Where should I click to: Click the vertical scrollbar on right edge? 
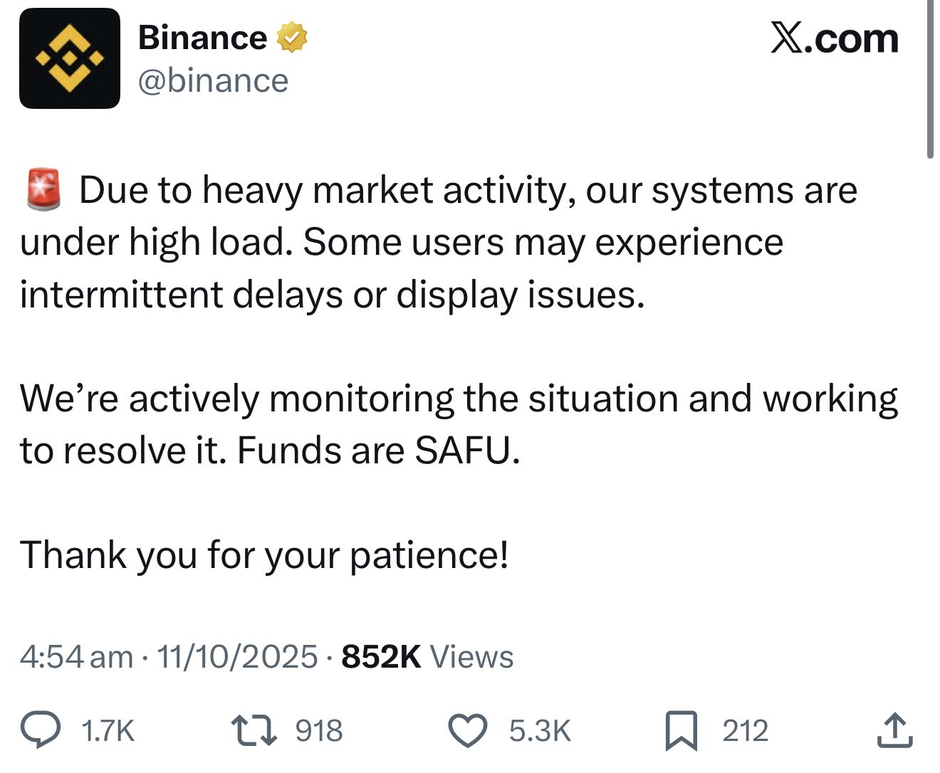click(x=930, y=78)
